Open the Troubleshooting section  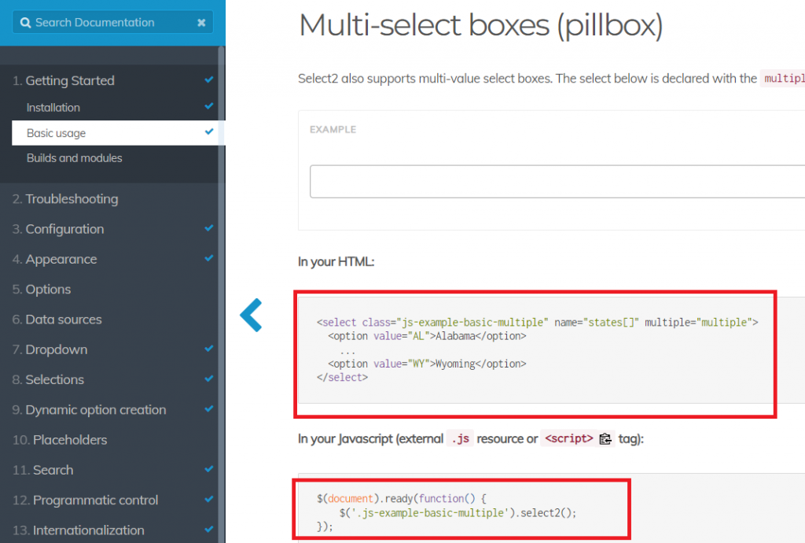(x=65, y=199)
